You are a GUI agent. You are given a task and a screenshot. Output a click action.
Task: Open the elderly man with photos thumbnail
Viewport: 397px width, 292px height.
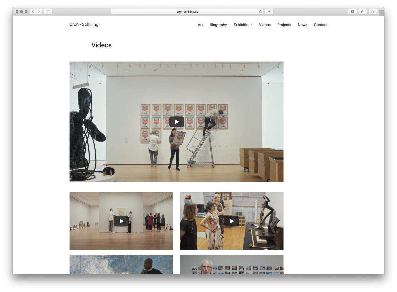point(232,264)
